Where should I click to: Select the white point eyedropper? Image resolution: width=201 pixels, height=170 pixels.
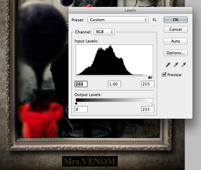(184, 65)
